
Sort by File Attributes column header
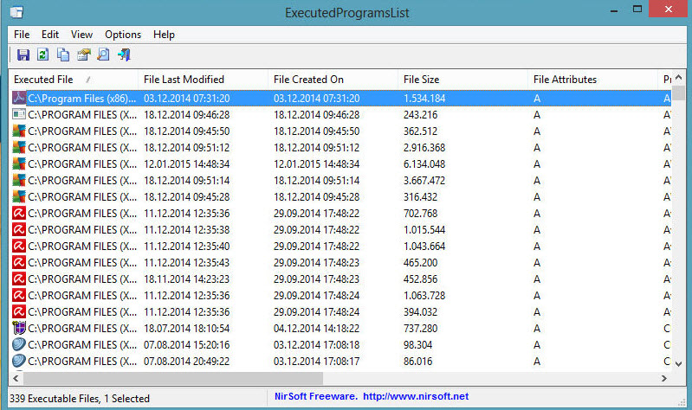point(592,80)
